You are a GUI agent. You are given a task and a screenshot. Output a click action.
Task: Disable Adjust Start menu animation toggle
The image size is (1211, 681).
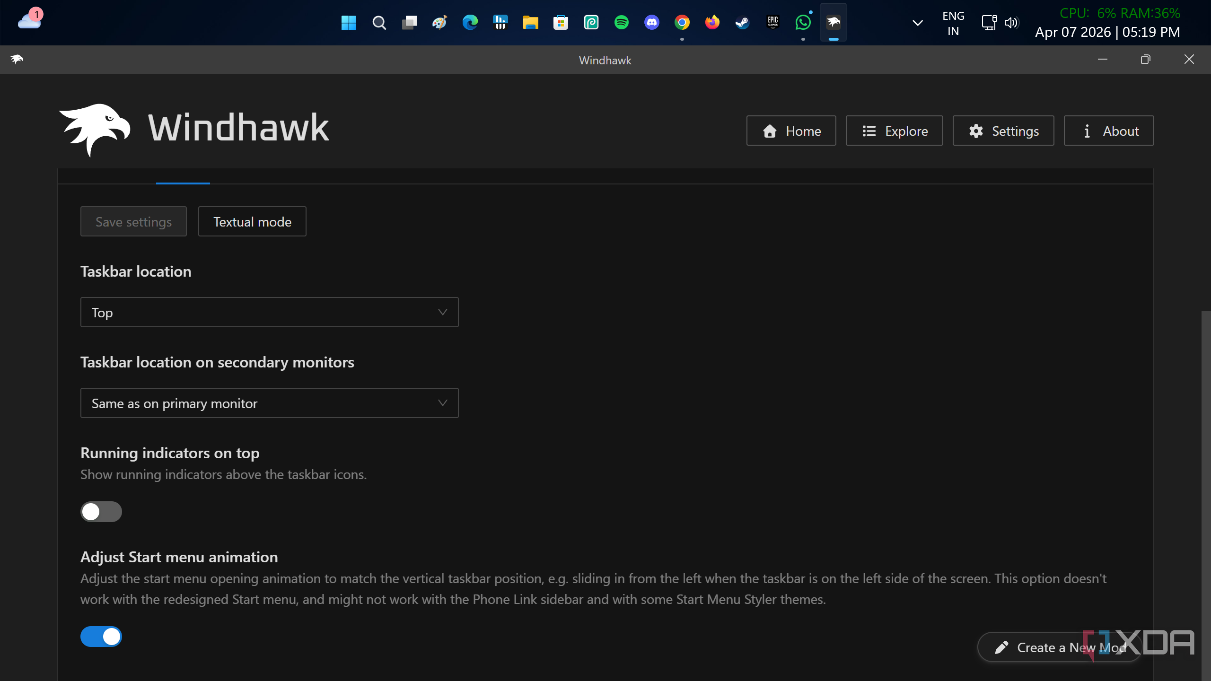101,637
